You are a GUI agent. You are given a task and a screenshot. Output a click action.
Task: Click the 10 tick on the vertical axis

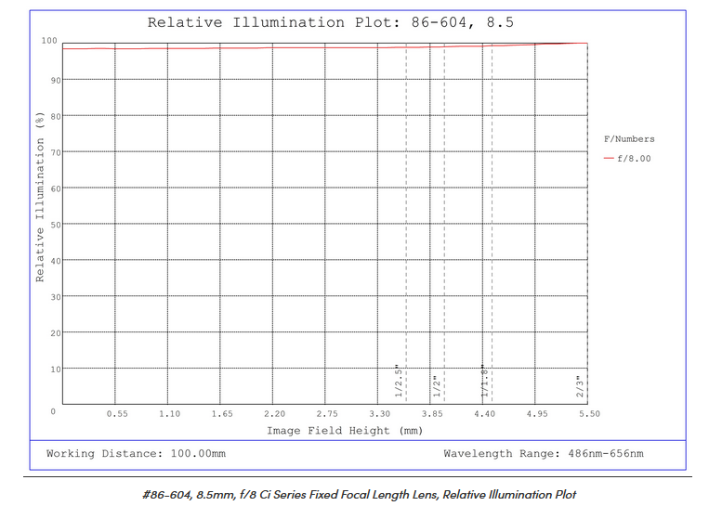point(55,369)
